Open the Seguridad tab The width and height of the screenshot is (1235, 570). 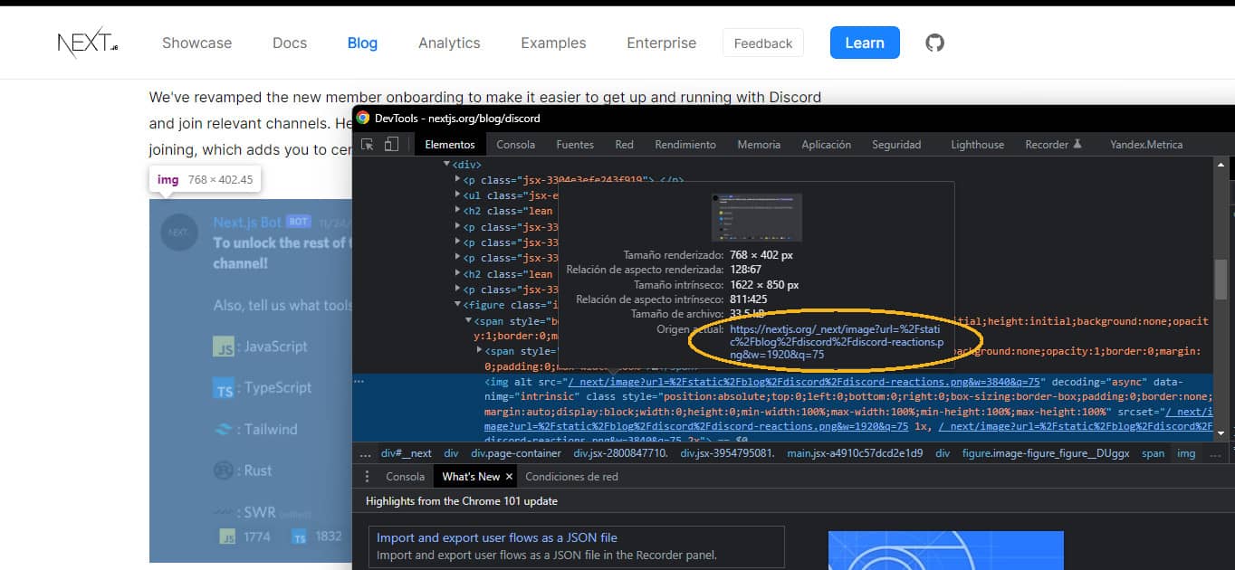pyautogui.click(x=896, y=144)
